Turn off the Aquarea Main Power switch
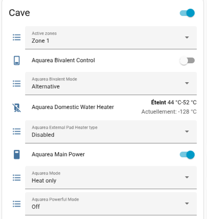This screenshot has width=207, height=219. point(187,155)
